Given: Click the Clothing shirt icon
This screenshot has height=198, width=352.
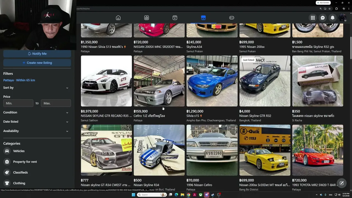Looking at the screenshot, I should [x=7, y=183].
